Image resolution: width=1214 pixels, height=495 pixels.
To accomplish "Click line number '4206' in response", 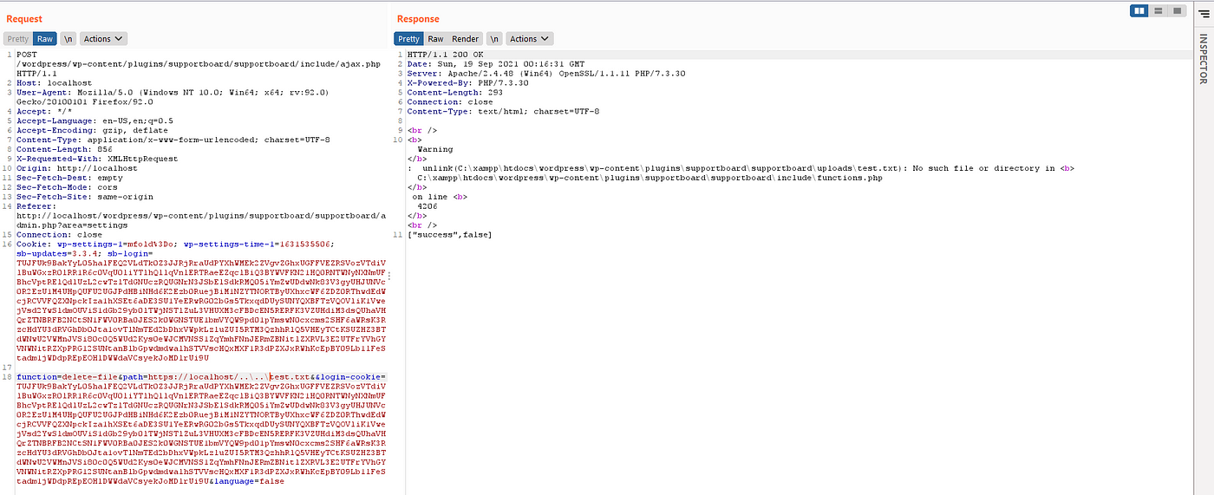I will click(x=428, y=206).
